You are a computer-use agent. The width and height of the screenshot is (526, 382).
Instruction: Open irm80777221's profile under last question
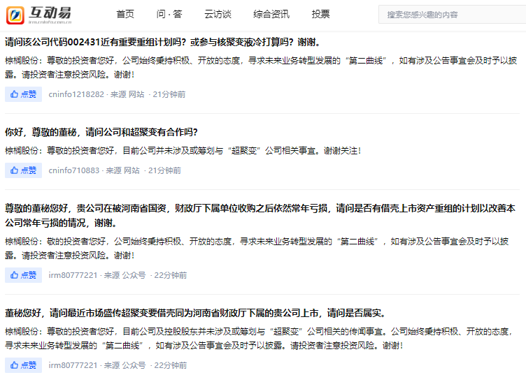click(x=73, y=365)
